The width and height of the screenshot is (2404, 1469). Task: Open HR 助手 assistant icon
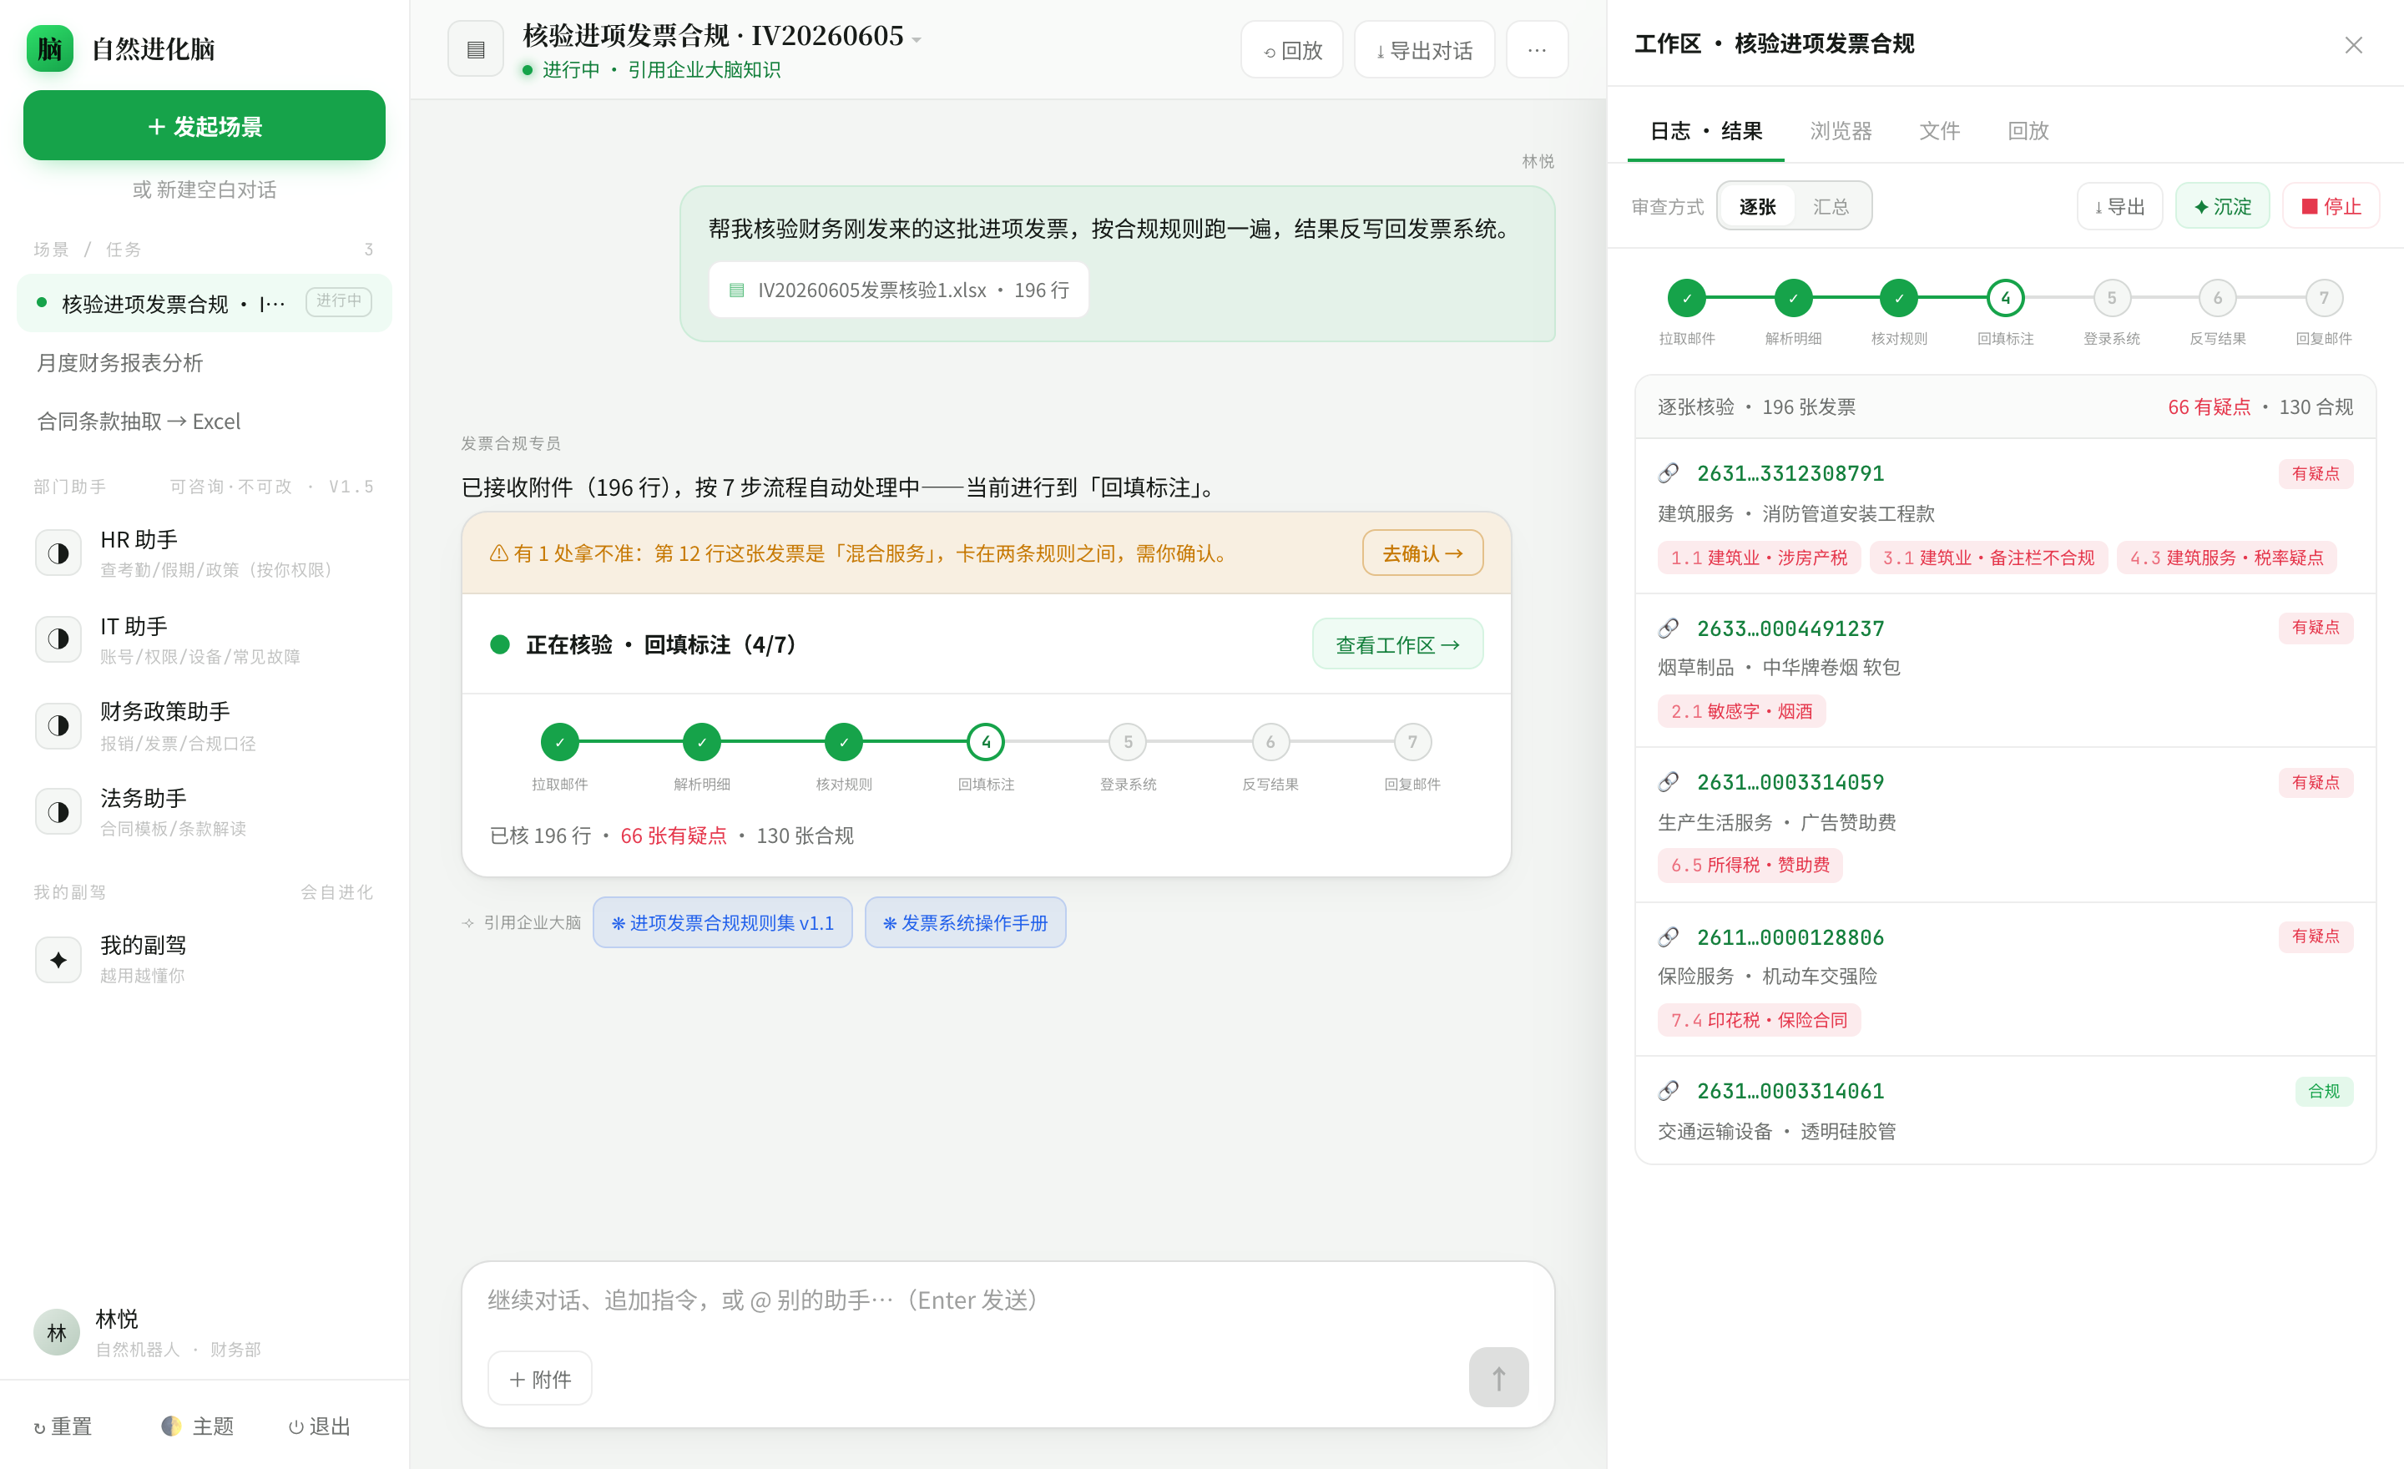click(x=58, y=553)
